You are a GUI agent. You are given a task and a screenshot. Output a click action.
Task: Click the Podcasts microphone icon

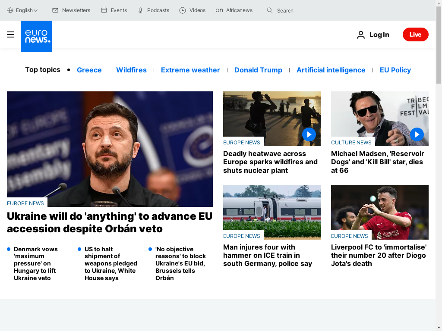[x=140, y=10]
